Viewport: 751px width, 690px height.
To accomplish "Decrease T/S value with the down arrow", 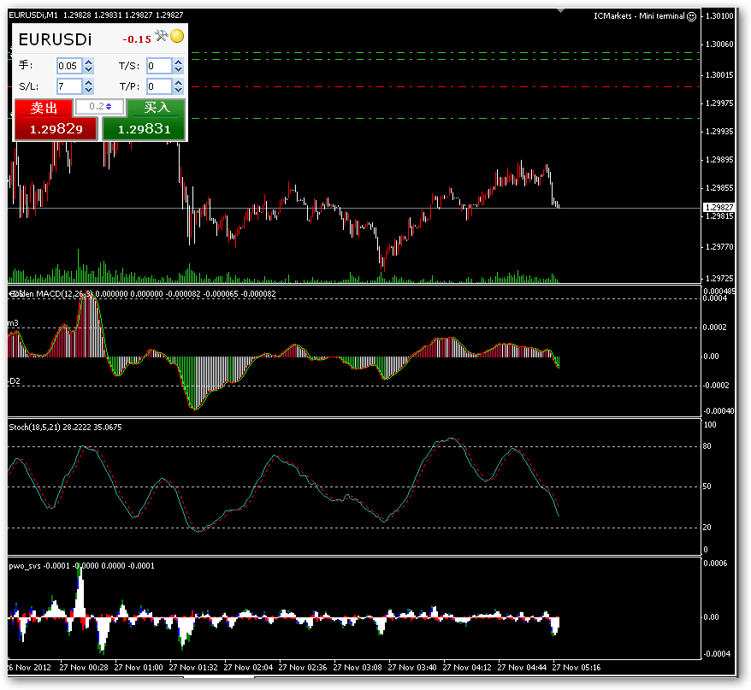I will click(178, 69).
